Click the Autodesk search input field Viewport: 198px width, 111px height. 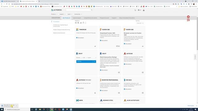click(78, 10)
